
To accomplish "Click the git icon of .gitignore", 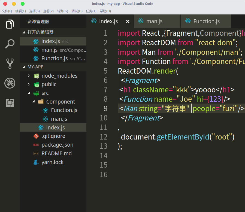I will tap(36, 136).
